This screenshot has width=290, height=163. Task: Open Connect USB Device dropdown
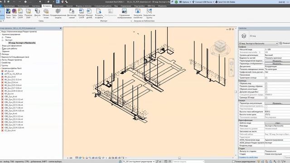(203, 2)
